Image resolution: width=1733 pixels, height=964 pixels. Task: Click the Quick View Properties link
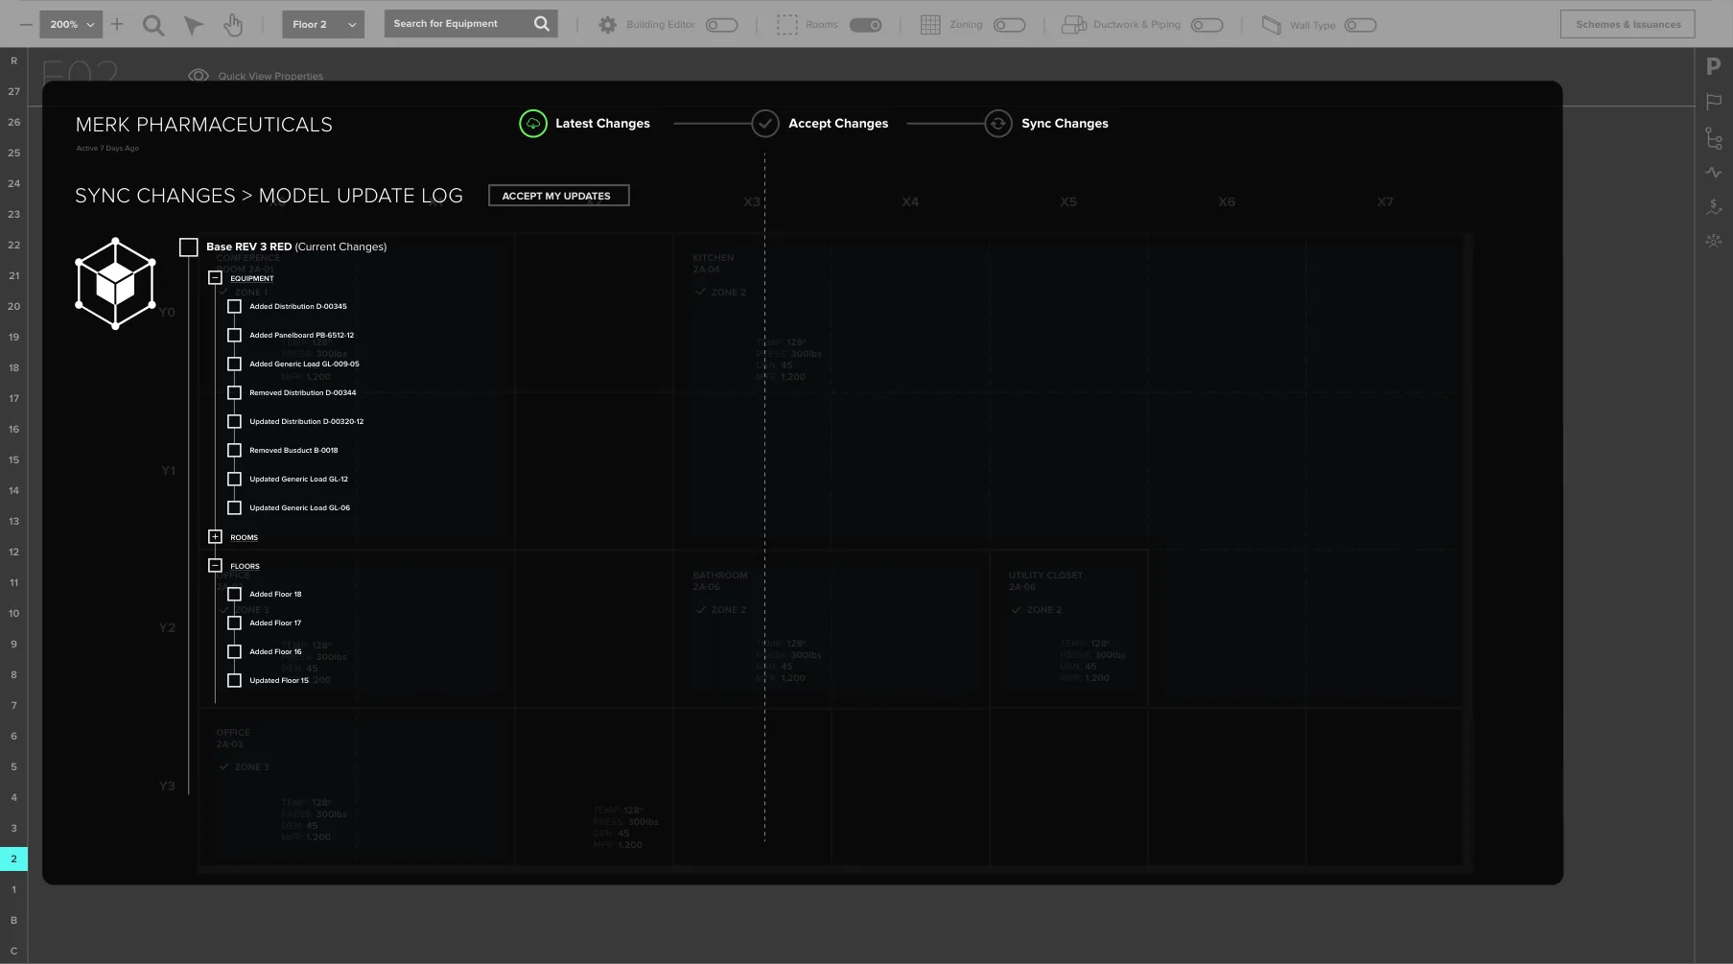pyautogui.click(x=270, y=77)
